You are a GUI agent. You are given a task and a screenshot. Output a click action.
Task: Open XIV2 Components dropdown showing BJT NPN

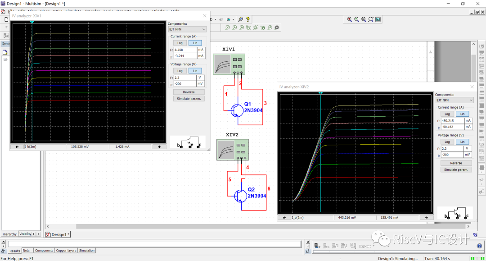click(454, 100)
